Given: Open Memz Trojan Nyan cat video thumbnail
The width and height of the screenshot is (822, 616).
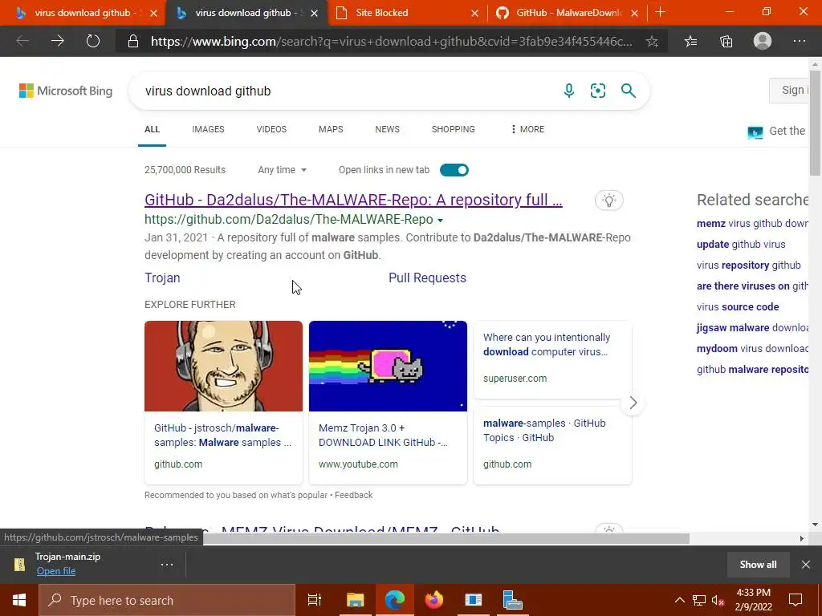Looking at the screenshot, I should click(x=388, y=366).
